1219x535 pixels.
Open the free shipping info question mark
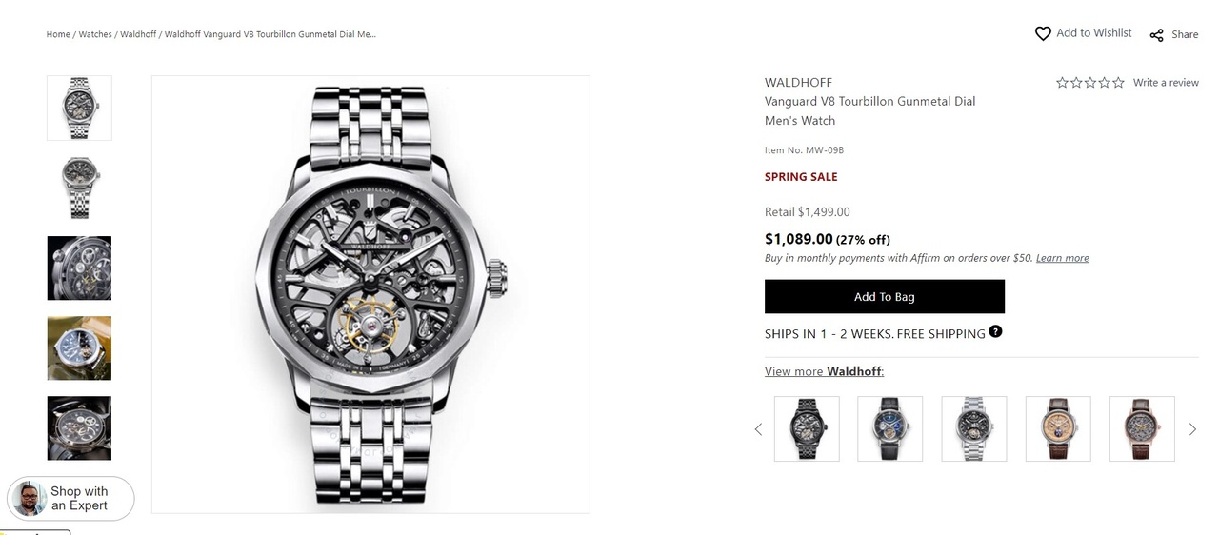pyautogui.click(x=995, y=332)
